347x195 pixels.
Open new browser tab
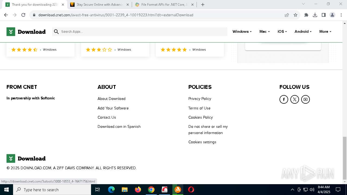pyautogui.click(x=203, y=5)
